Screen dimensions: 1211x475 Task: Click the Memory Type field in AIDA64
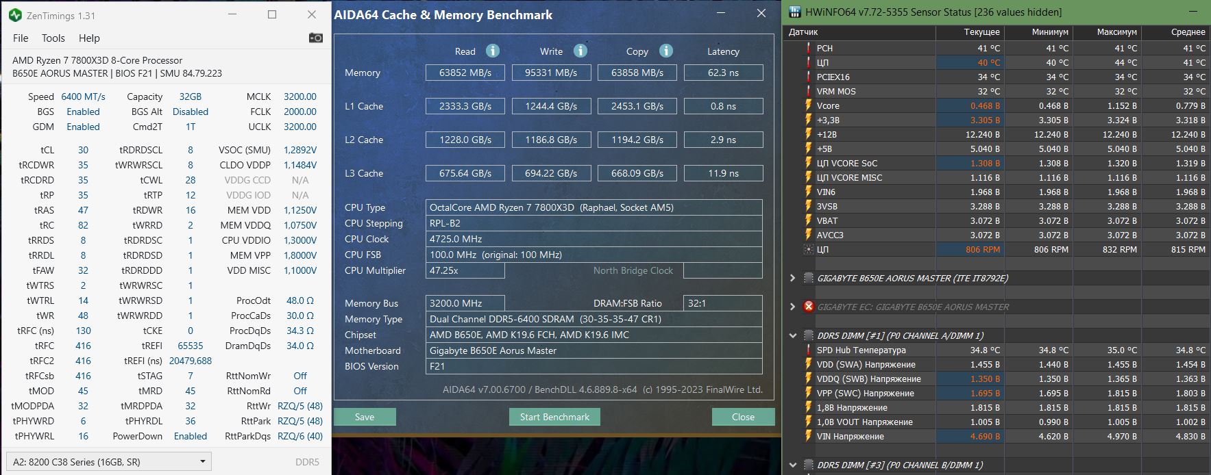pyautogui.click(x=594, y=319)
